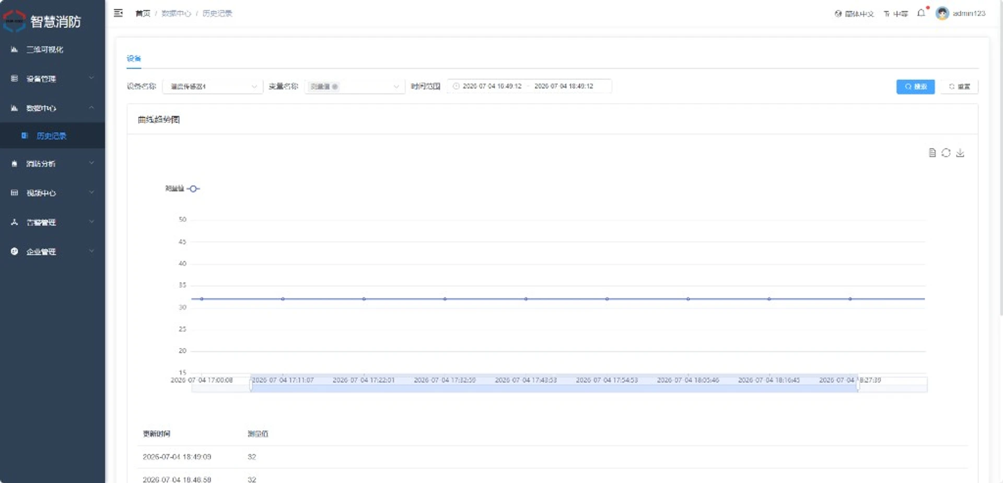The height and width of the screenshot is (483, 1003).
Task: Click the 测量值 table column header
Action: 258,434
